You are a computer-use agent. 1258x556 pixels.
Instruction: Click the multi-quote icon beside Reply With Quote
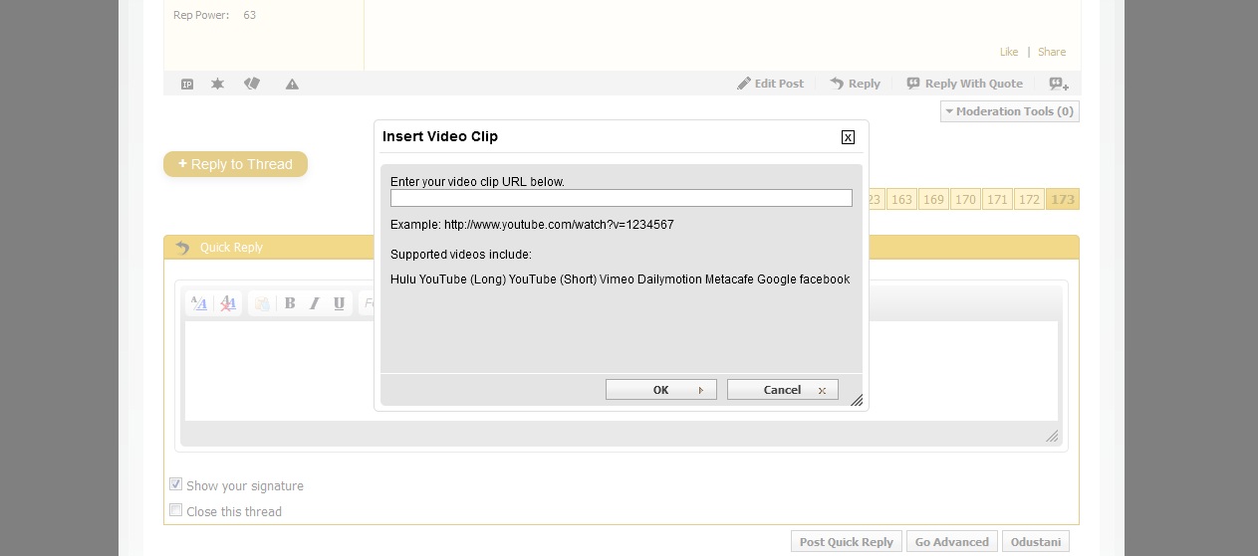tap(1059, 85)
